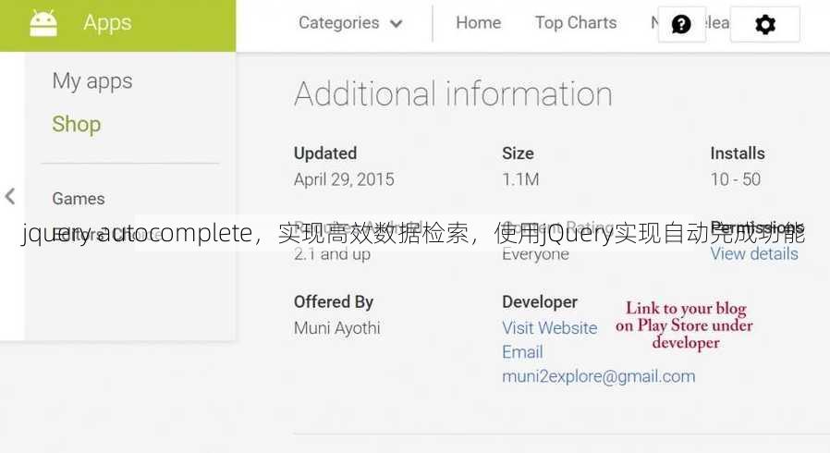This screenshot has height=453, width=830.
Task: Open the Visit Website developer link
Action: click(x=549, y=328)
